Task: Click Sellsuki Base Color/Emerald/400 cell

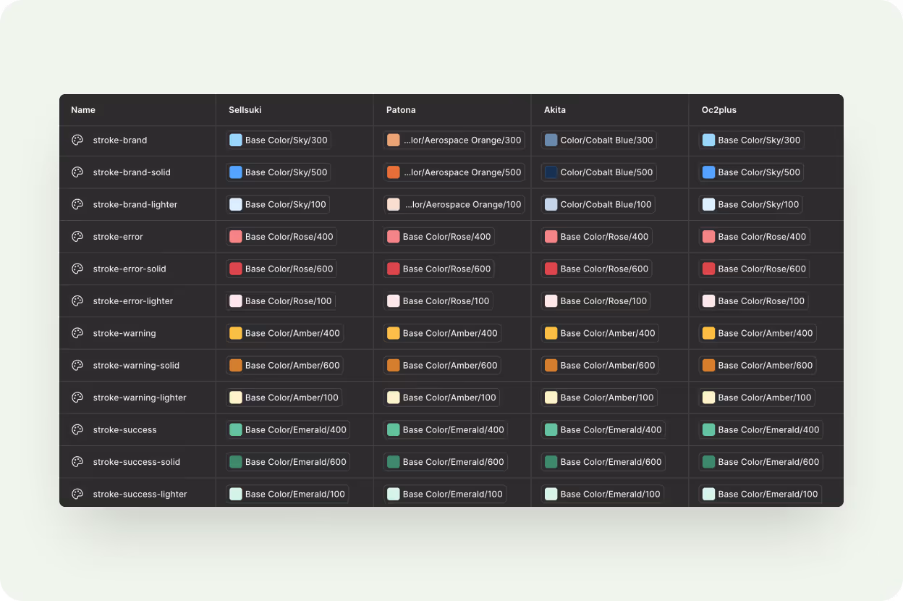Action: click(x=288, y=429)
